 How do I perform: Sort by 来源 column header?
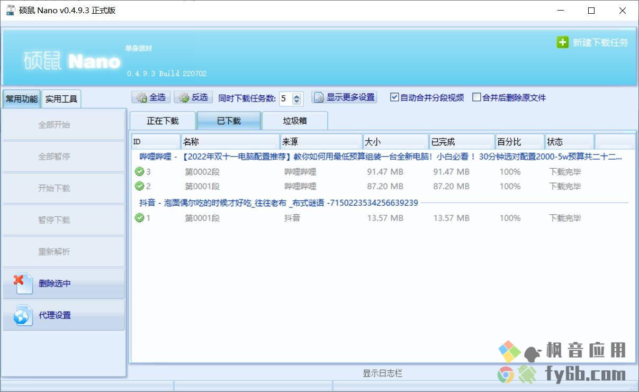(x=321, y=142)
